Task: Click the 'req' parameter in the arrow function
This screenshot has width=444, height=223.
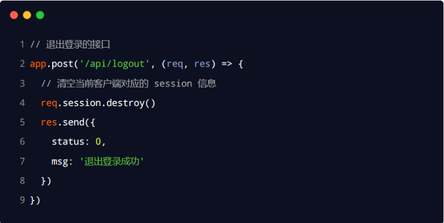Action: (175, 65)
